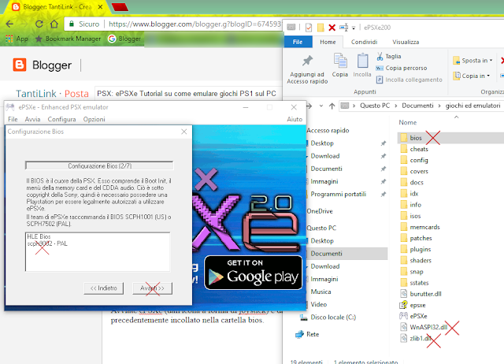
Task: Open recent locations chevron in Explorer
Action: pos(321,106)
